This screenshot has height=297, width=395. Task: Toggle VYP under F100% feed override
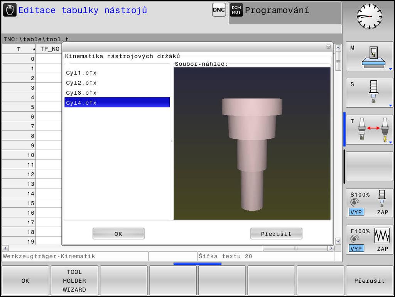[356, 249]
